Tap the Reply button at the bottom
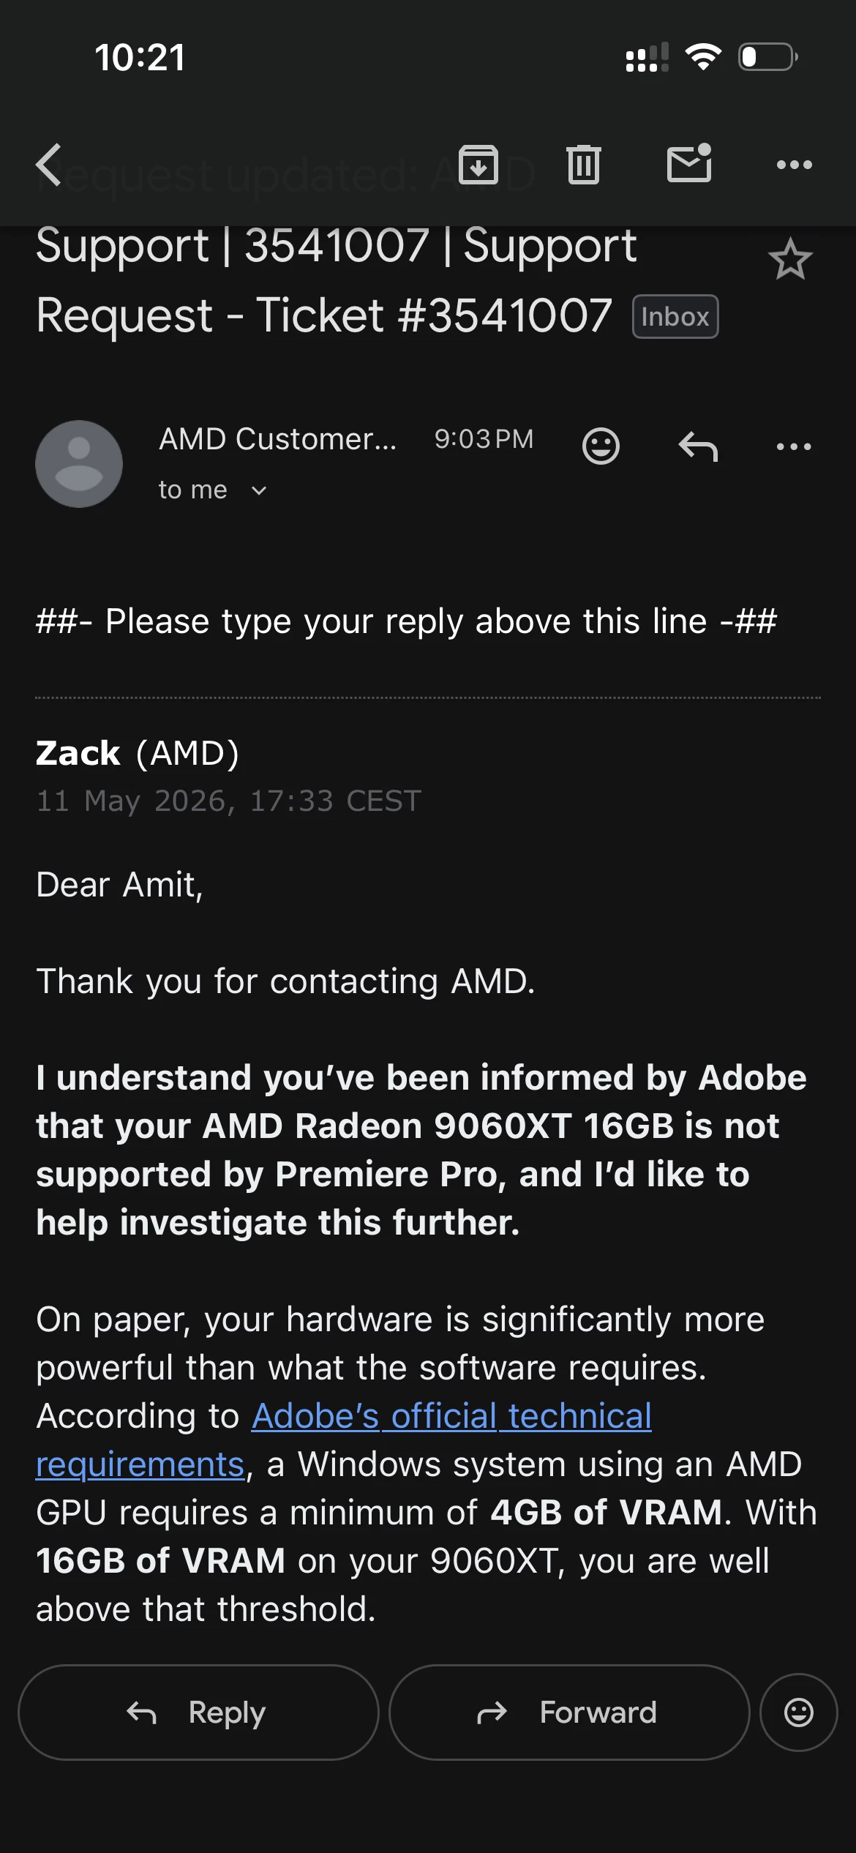Image resolution: width=856 pixels, height=1853 pixels. coord(198,1712)
